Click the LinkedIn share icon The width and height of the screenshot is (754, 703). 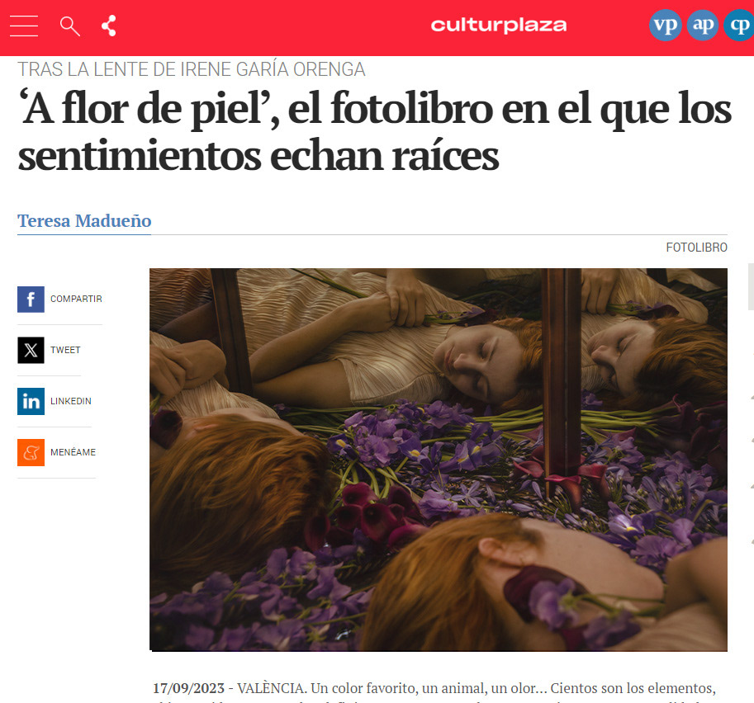tap(31, 401)
